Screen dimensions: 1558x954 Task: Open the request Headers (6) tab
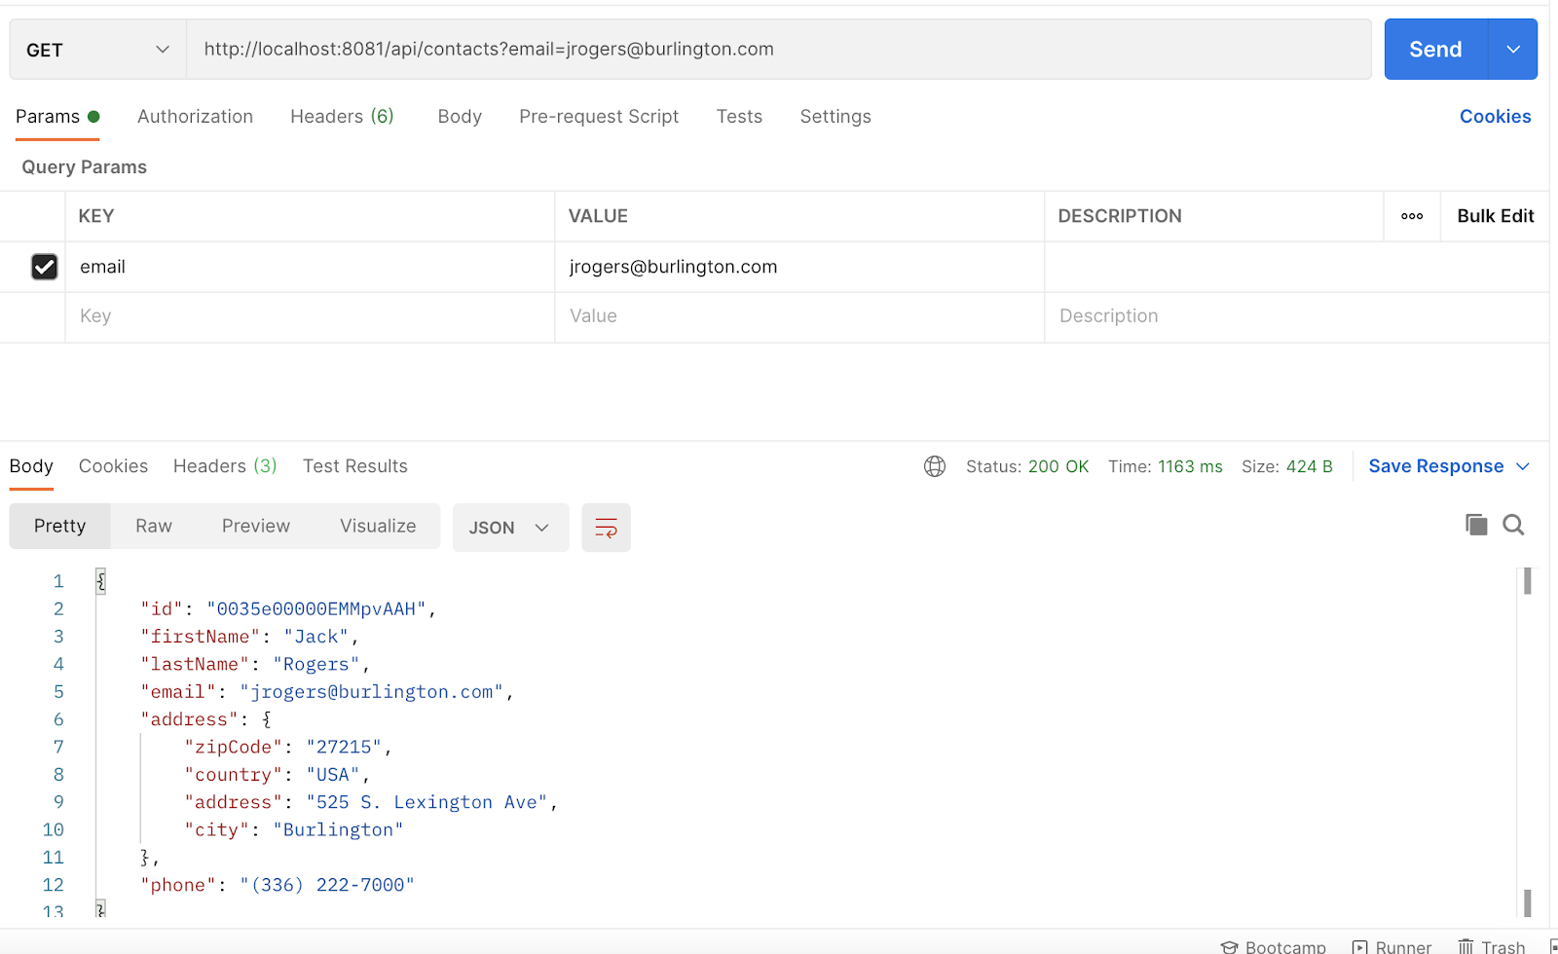[342, 117]
